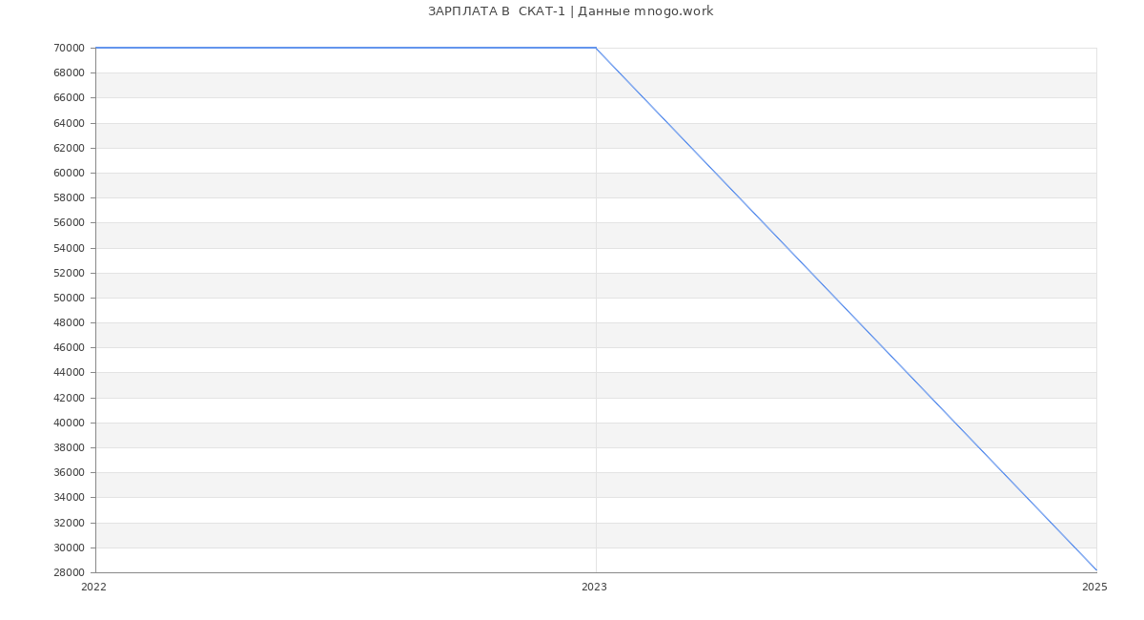Click the line's starting point at 2022
1144x620 pixels.
pyautogui.click(x=96, y=48)
